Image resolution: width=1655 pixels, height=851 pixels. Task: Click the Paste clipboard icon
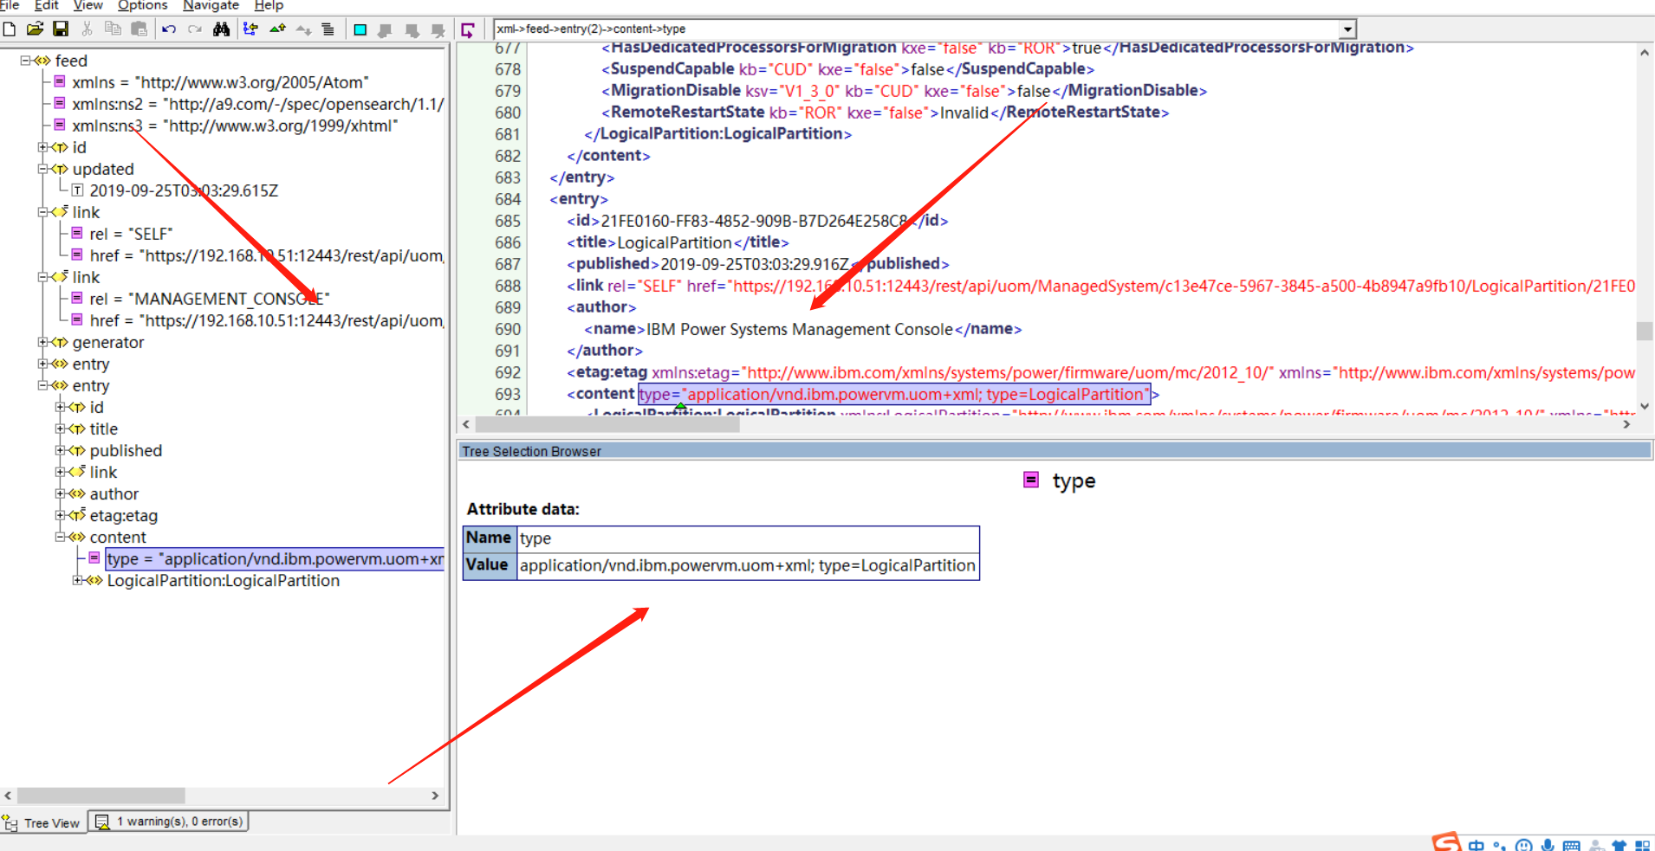click(x=139, y=29)
